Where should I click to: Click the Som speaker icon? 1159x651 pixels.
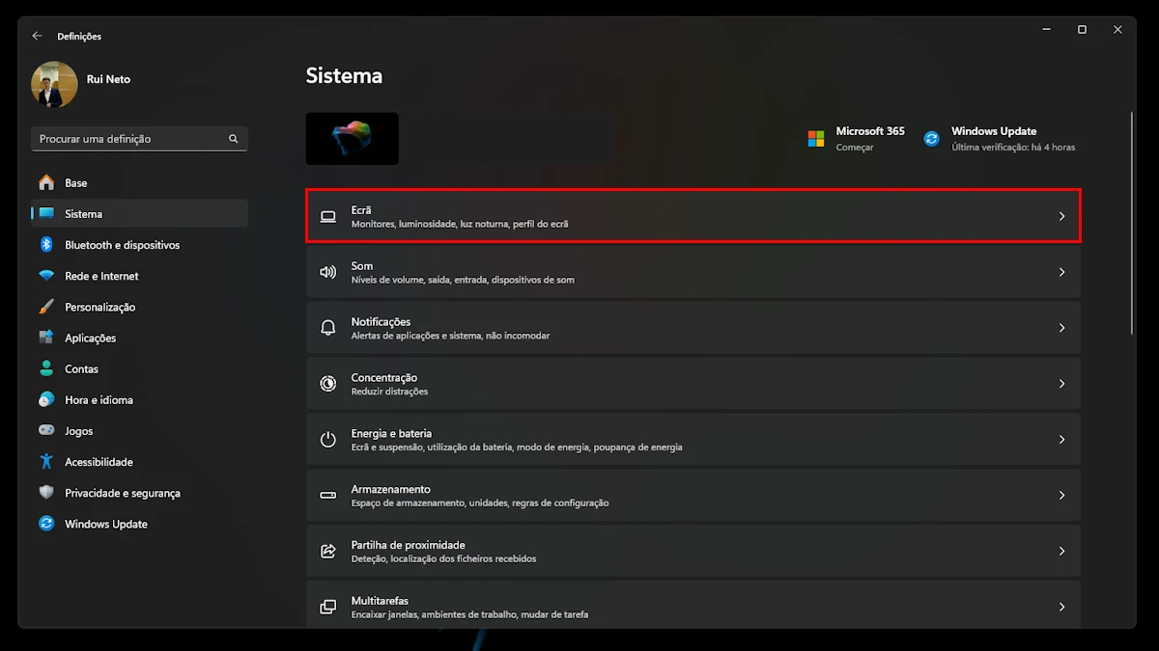click(x=328, y=272)
